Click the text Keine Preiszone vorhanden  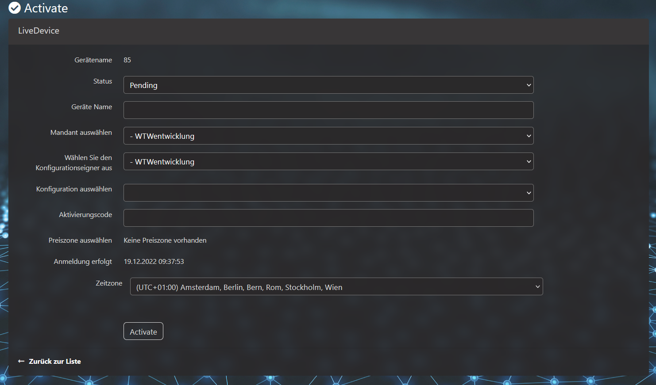click(165, 240)
